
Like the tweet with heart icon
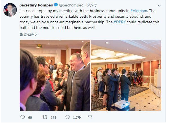pyautogui.click(x=68, y=117)
